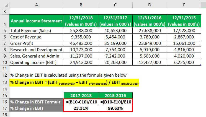The image size is (206, 117).
Task: Select row 5 header
Action: pyautogui.click(x=5, y=31)
